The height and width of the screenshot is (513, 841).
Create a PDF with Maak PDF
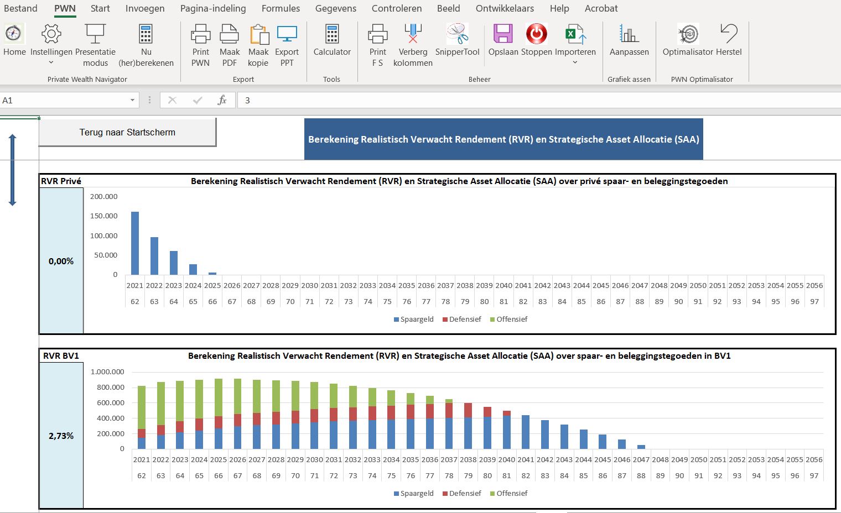[229, 34]
